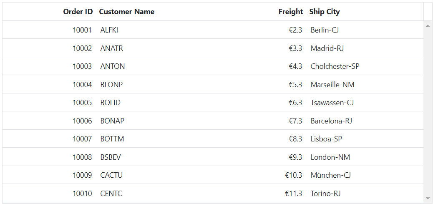433x204 pixels.
Task: Click the BOLID customer cell
Action: (x=111, y=102)
